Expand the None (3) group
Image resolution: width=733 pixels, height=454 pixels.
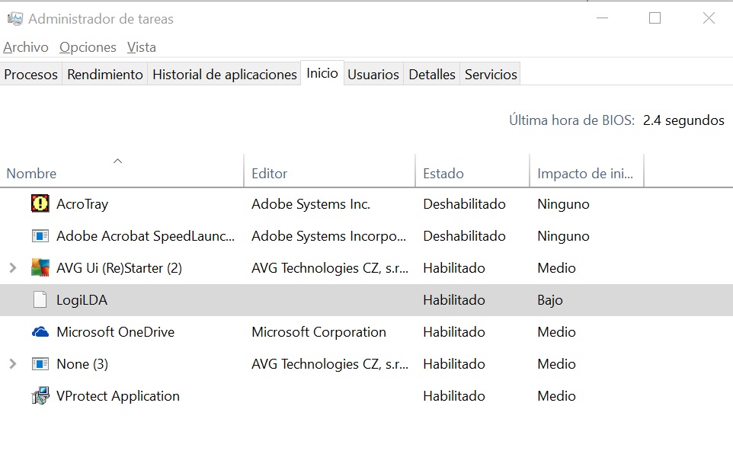12,364
